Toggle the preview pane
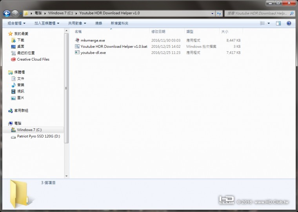298x212 pixels. (278, 23)
